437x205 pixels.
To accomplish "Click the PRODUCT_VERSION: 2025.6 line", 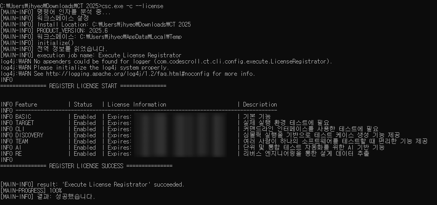I will tap(54, 31).
